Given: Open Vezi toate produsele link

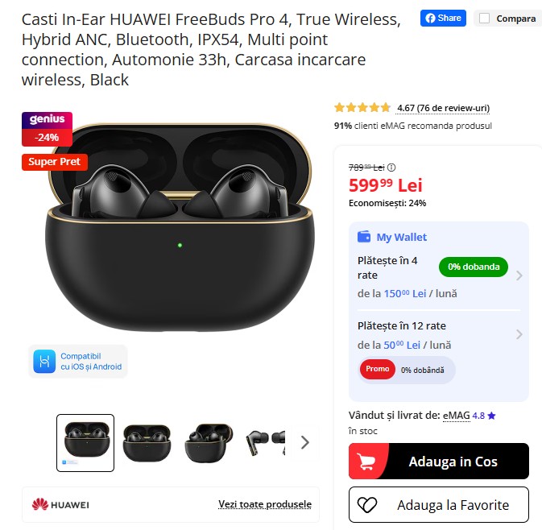Looking at the screenshot, I should [265, 504].
